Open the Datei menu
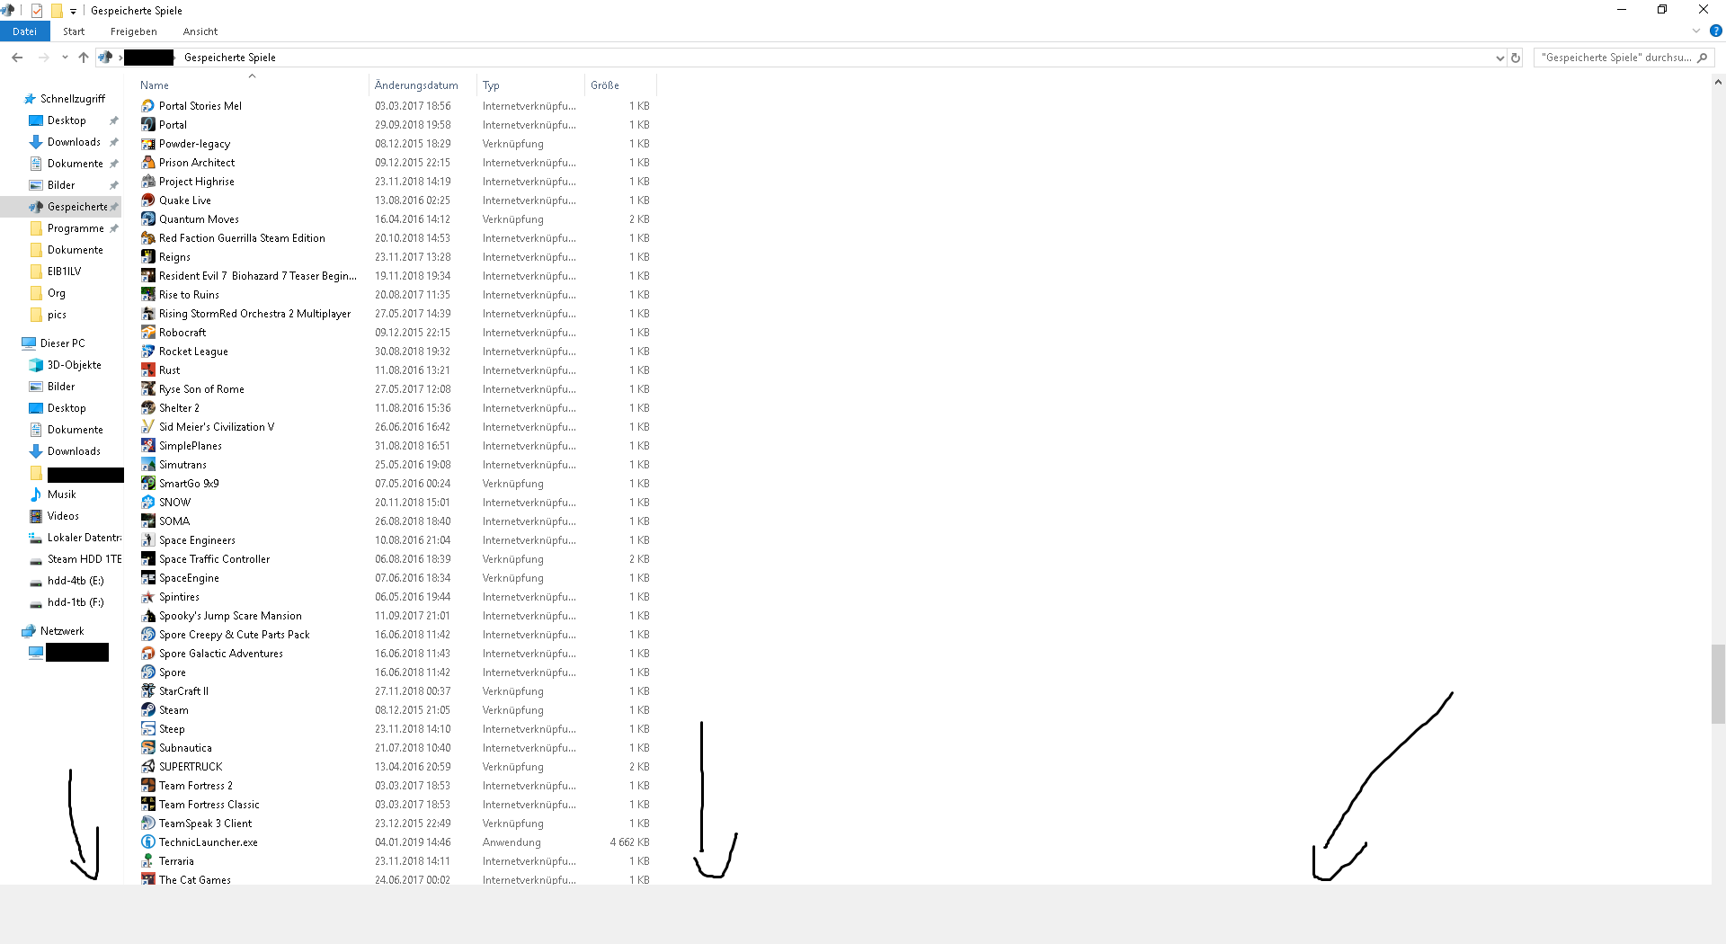 click(x=24, y=31)
